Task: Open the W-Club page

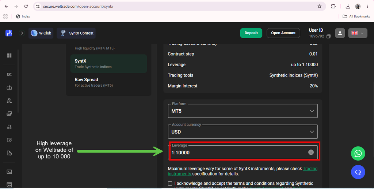Action: (41, 33)
